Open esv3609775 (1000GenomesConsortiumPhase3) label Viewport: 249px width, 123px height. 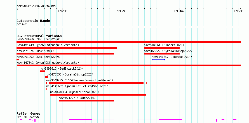tap(79, 80)
